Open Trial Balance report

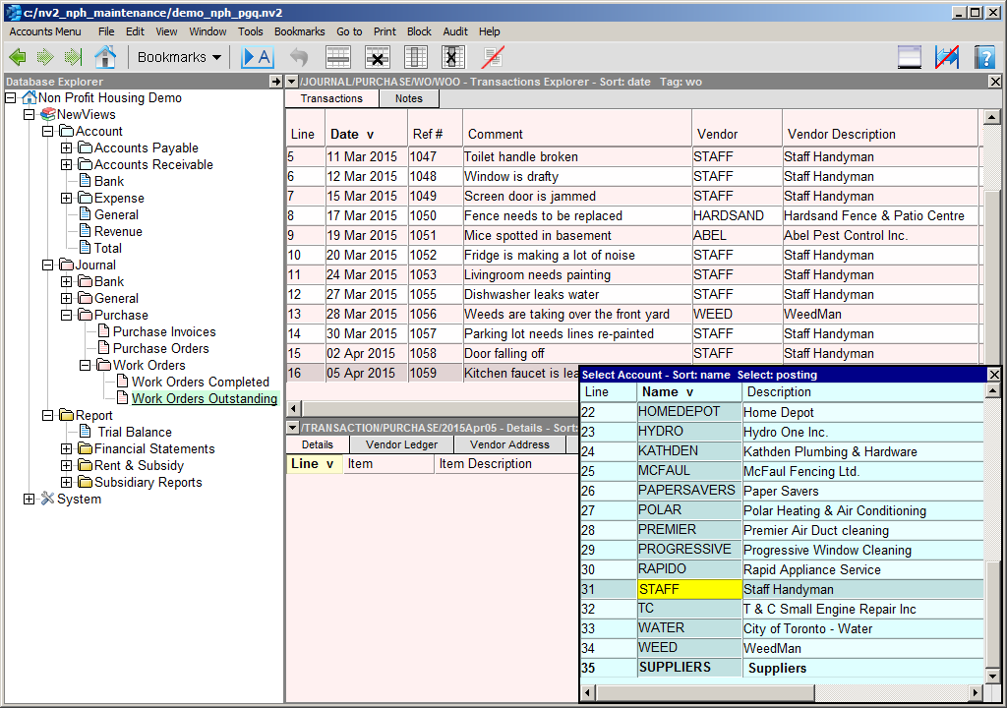click(134, 433)
